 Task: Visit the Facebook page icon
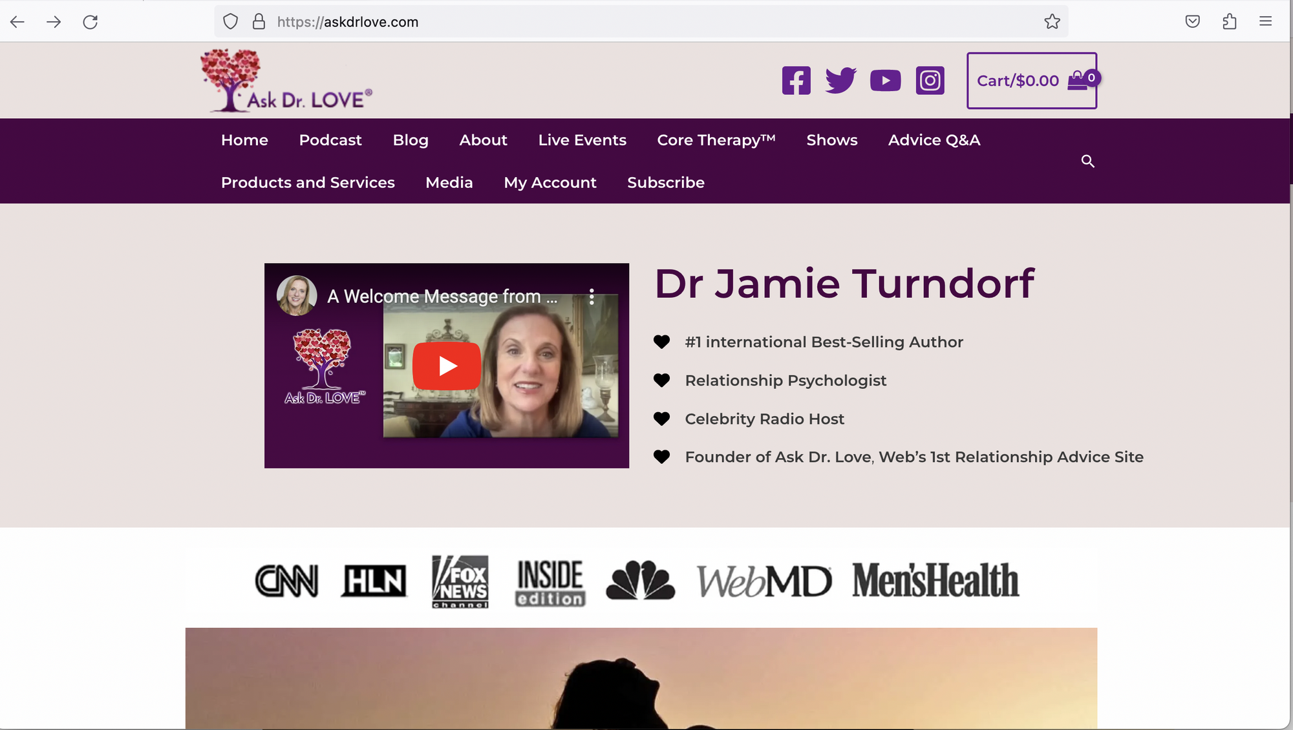click(796, 81)
